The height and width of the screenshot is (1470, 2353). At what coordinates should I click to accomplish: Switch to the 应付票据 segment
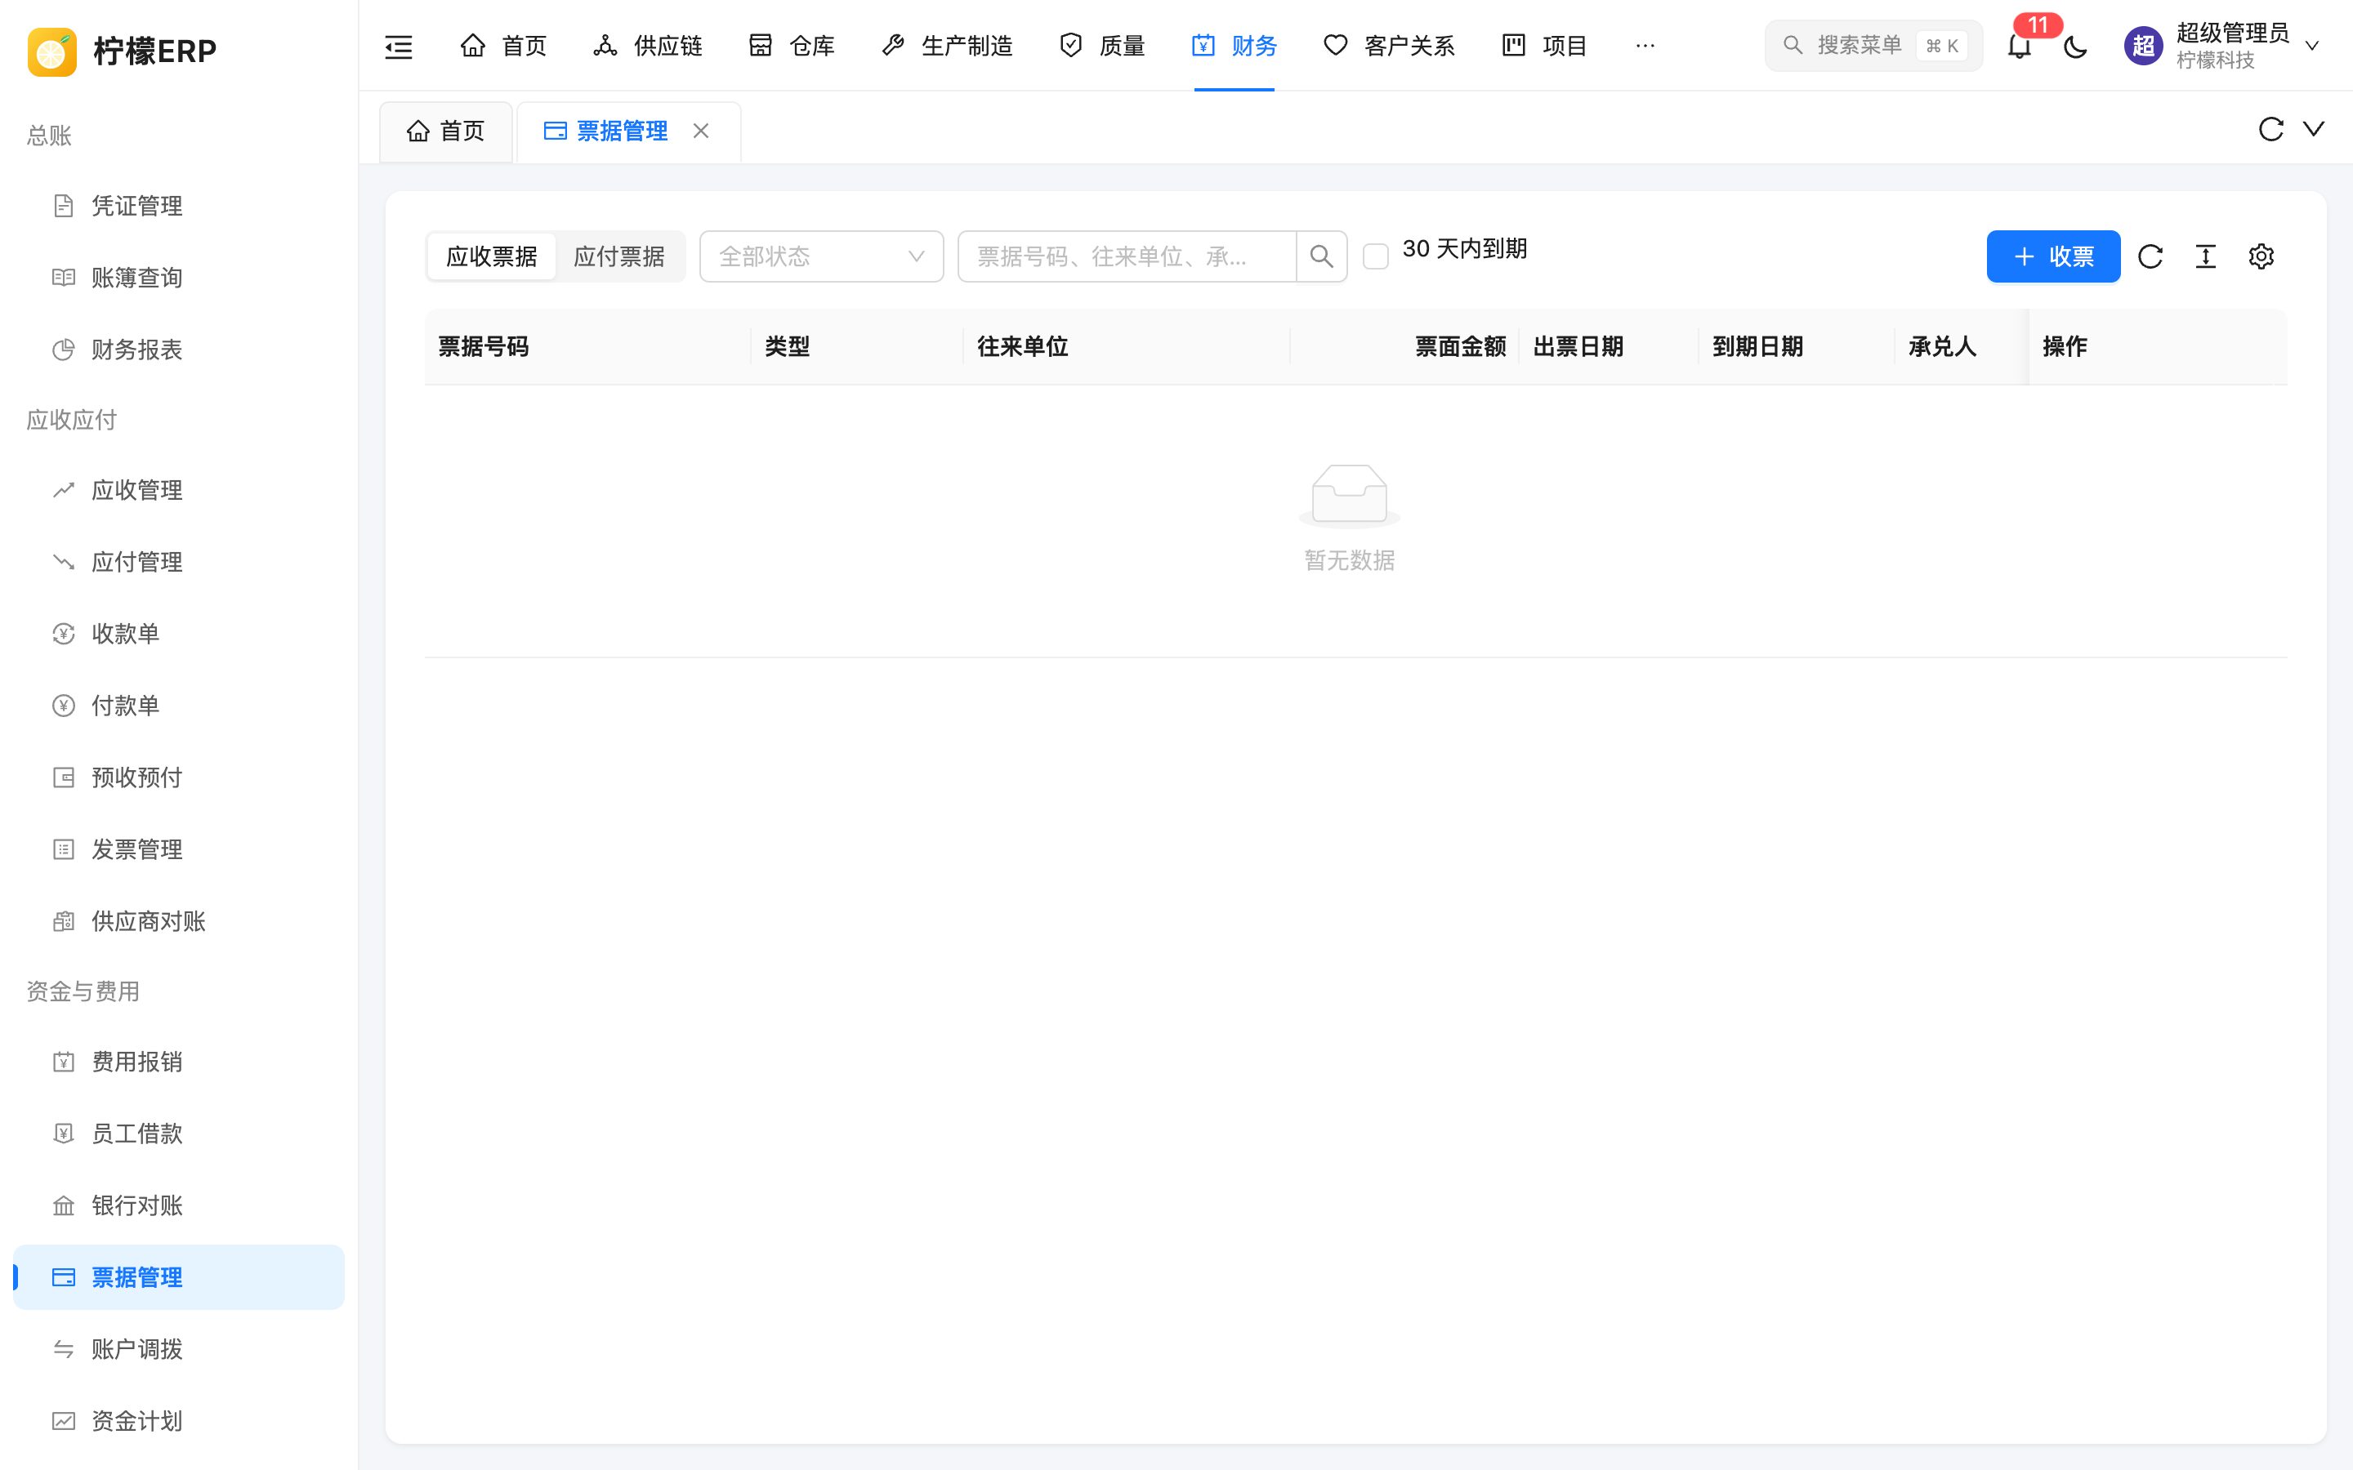pos(619,256)
